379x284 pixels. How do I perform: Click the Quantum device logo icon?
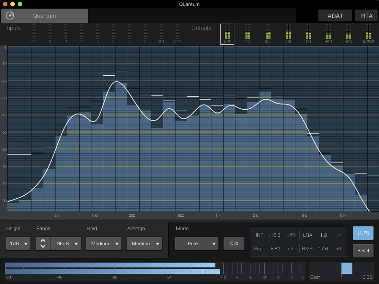pyautogui.click(x=10, y=16)
